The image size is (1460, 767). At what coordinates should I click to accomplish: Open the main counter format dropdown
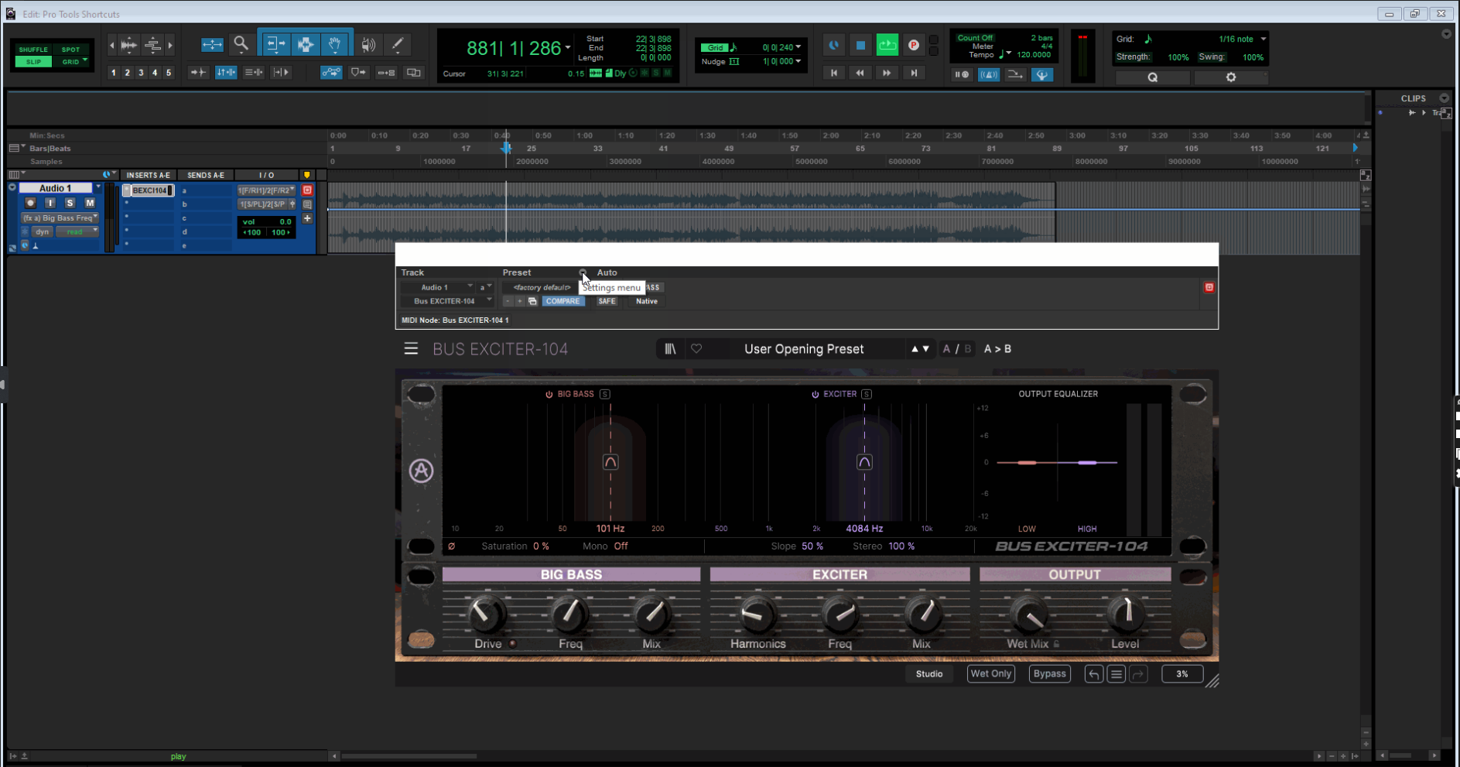tap(568, 48)
